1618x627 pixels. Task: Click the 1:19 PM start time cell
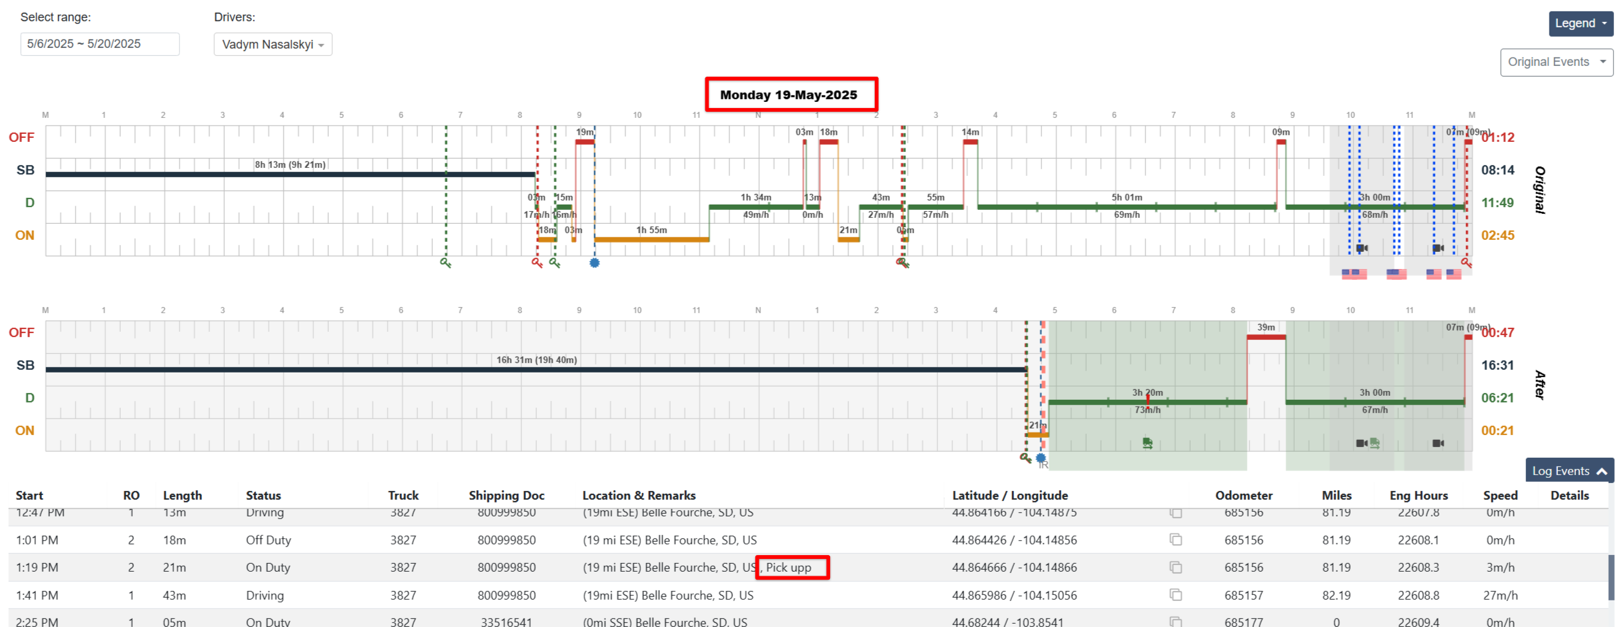(x=37, y=568)
